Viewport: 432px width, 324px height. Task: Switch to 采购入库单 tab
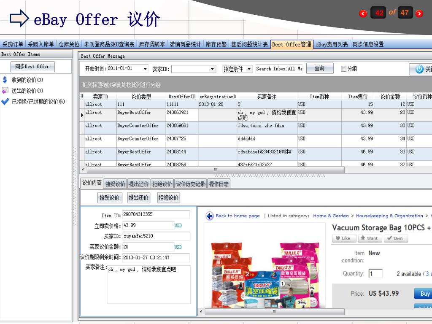[41, 44]
